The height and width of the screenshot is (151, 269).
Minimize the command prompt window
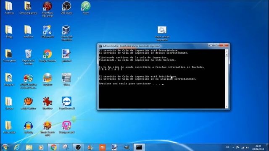click(211, 45)
